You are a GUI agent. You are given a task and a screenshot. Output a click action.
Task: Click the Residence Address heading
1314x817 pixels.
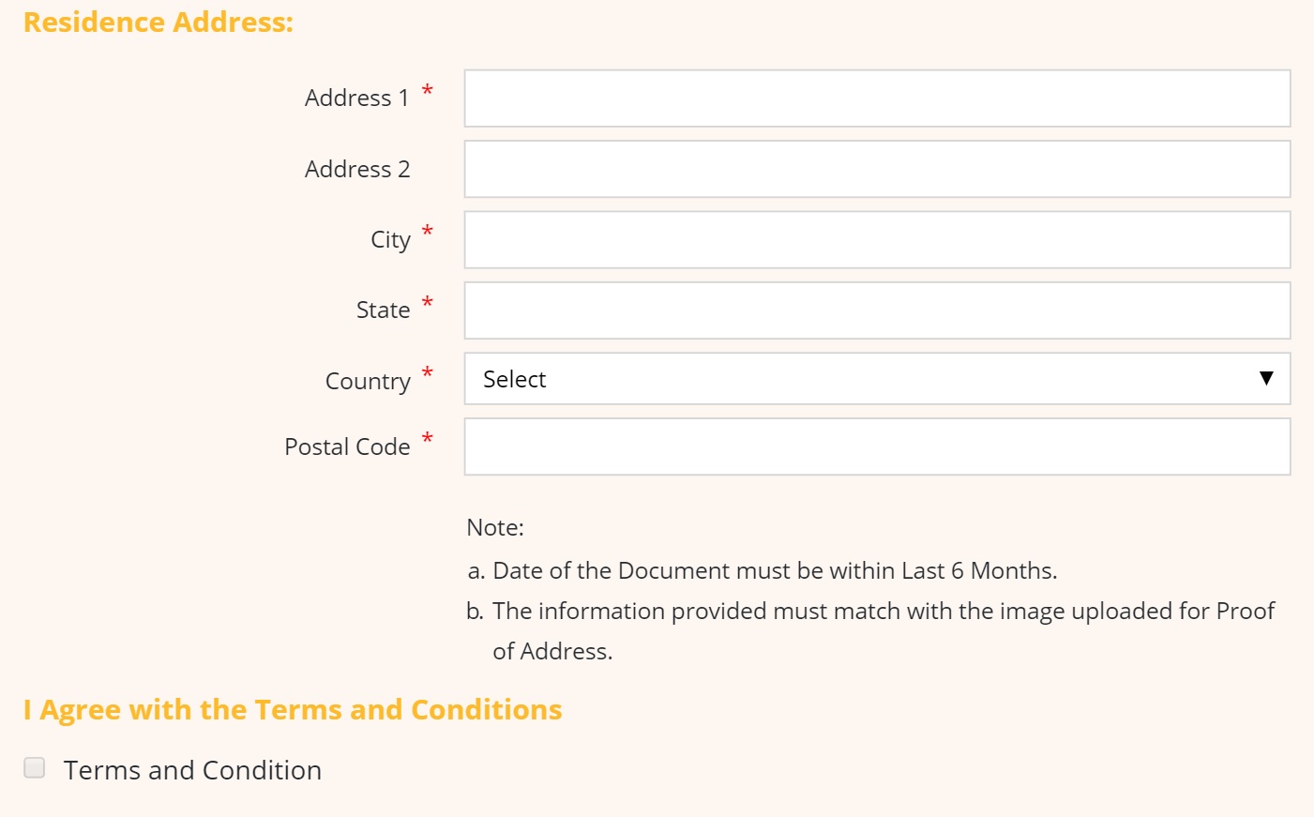point(159,22)
